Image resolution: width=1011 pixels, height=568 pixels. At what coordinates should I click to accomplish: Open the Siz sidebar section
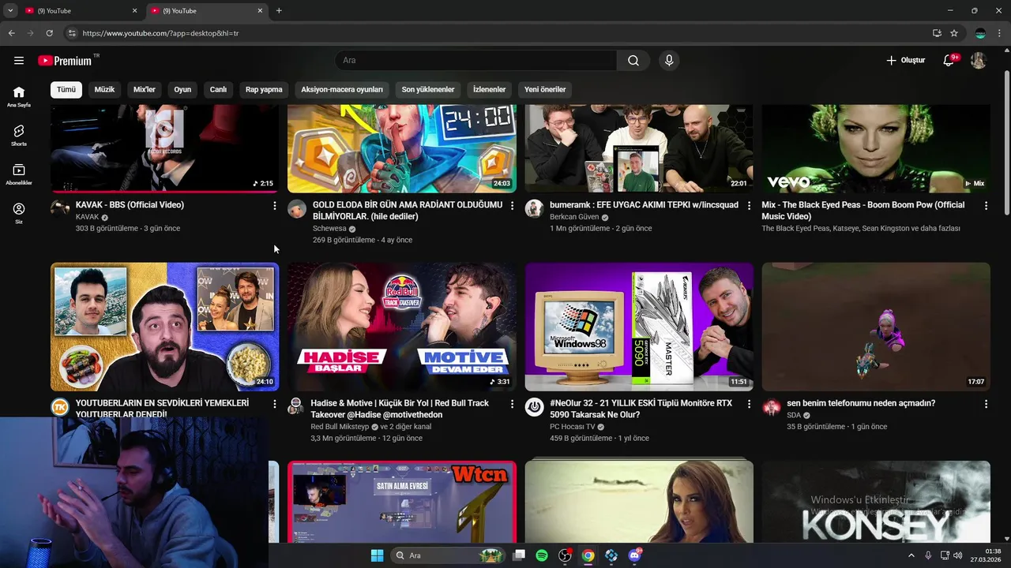[x=19, y=213]
